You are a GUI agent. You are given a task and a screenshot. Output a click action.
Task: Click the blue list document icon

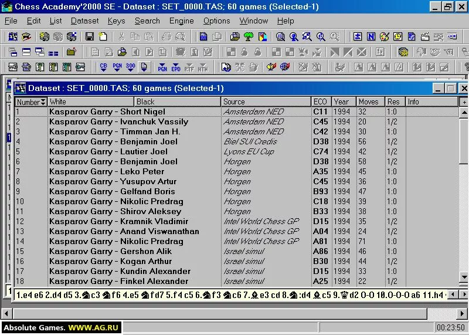pos(203,36)
